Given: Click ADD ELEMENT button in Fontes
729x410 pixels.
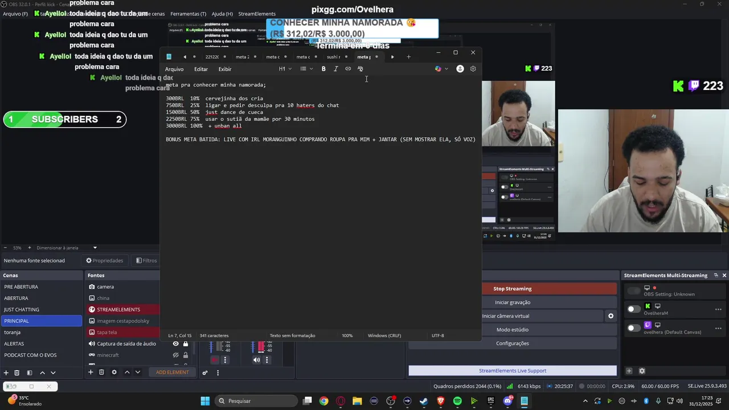Looking at the screenshot, I should tap(173, 372).
